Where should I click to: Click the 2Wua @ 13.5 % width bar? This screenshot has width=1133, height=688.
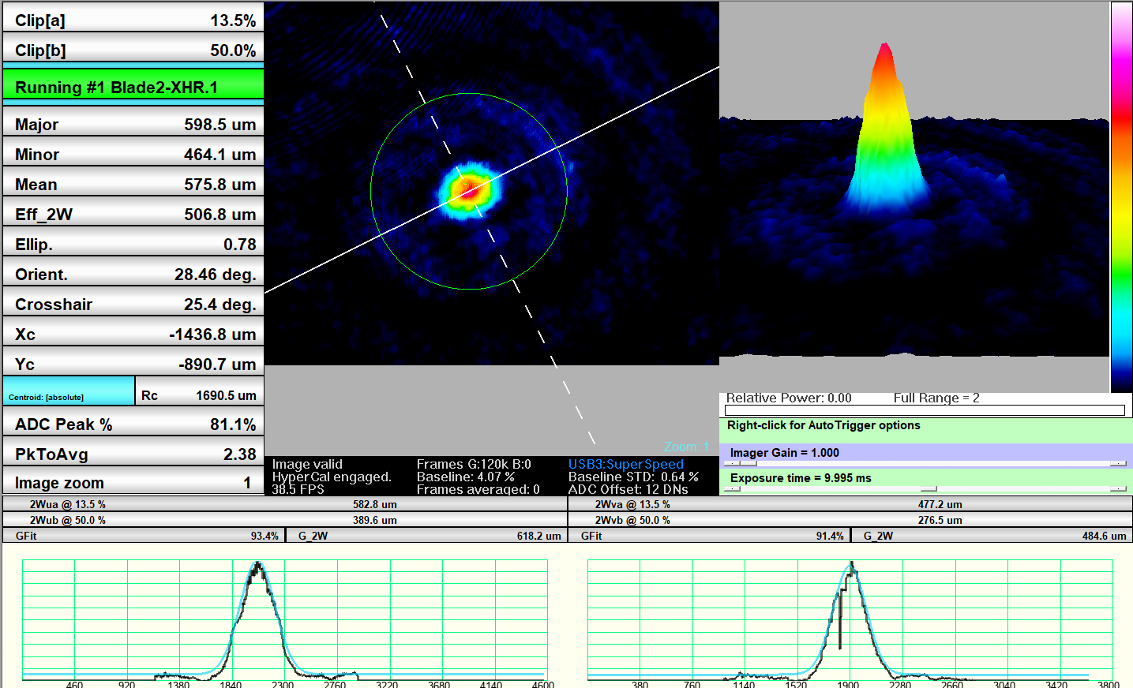coord(285,504)
